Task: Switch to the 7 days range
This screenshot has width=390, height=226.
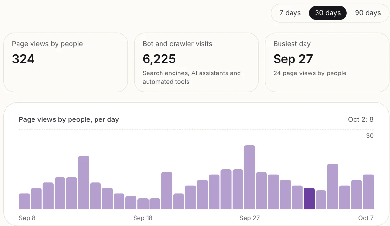Action: 290,13
